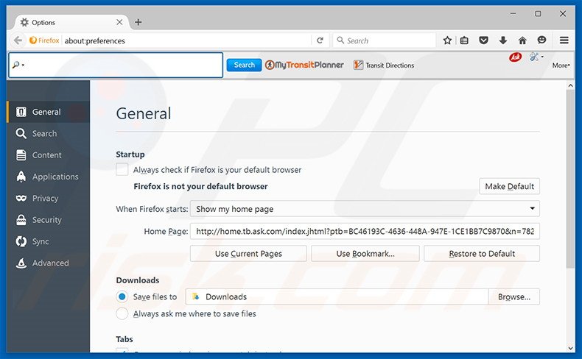
Task: Open the Search preferences category
Action: coord(48,133)
